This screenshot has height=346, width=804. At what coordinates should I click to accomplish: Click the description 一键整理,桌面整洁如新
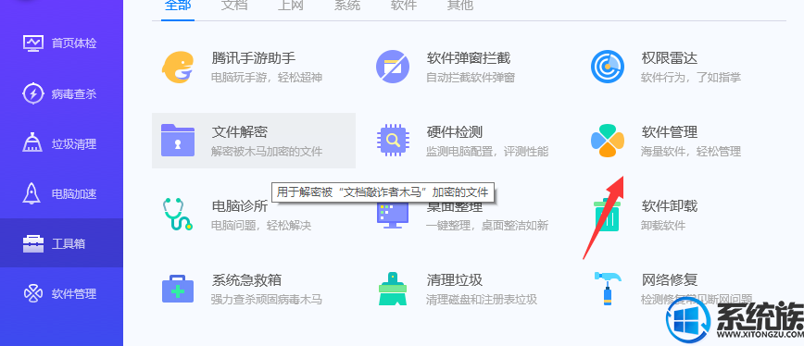tap(487, 226)
